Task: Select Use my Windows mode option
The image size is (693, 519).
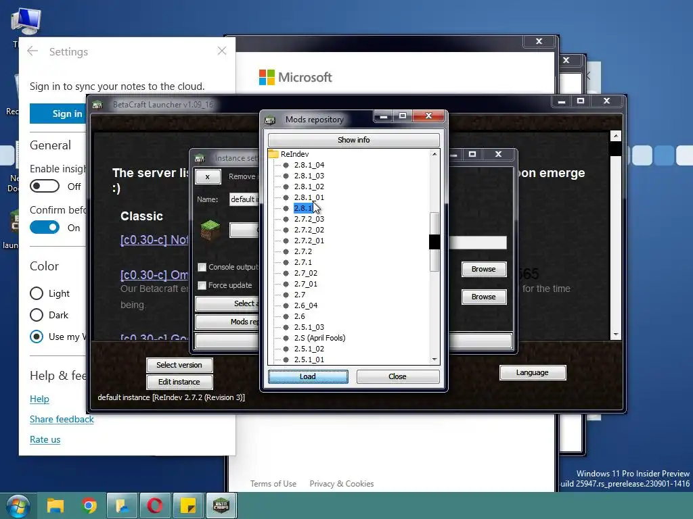Action: click(x=37, y=337)
